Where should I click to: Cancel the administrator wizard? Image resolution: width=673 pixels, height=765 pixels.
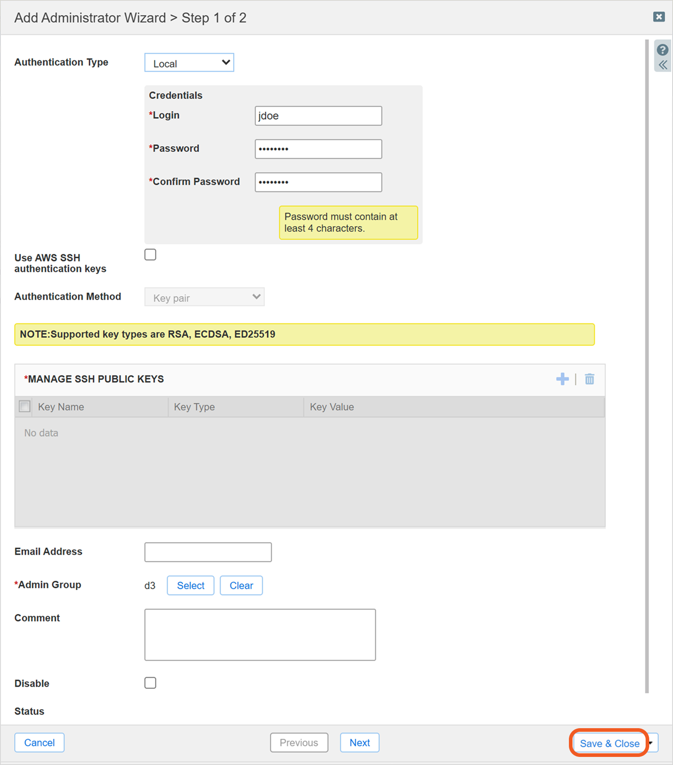pos(39,743)
